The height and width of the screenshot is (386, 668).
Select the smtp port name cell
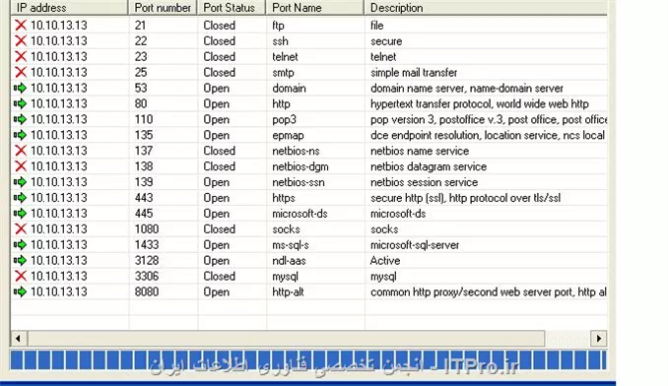pyautogui.click(x=284, y=73)
